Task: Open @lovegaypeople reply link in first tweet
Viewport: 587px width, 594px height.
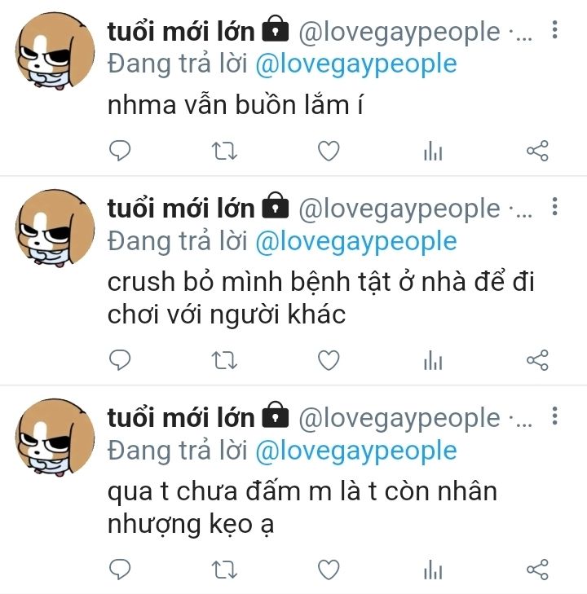Action: click(356, 64)
